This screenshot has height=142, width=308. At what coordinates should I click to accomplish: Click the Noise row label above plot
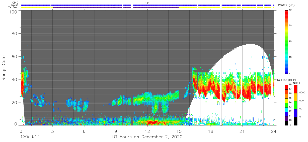pyautogui.click(x=15, y=5)
